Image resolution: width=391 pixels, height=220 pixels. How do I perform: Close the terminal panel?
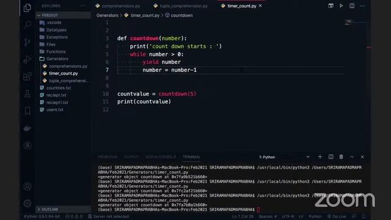click(362, 157)
